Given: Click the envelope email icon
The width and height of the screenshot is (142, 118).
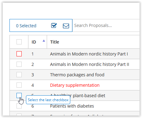Looking at the screenshot, I should (66, 26).
